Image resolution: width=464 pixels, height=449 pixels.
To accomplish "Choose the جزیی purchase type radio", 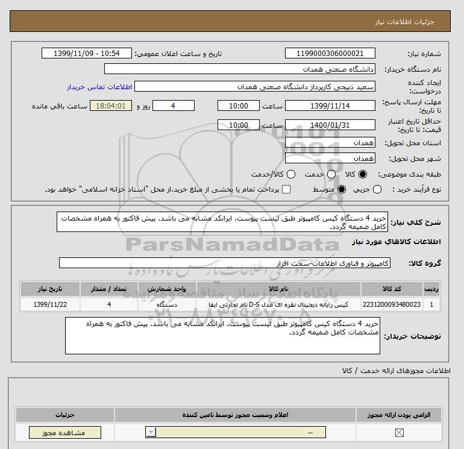I will 377,189.
